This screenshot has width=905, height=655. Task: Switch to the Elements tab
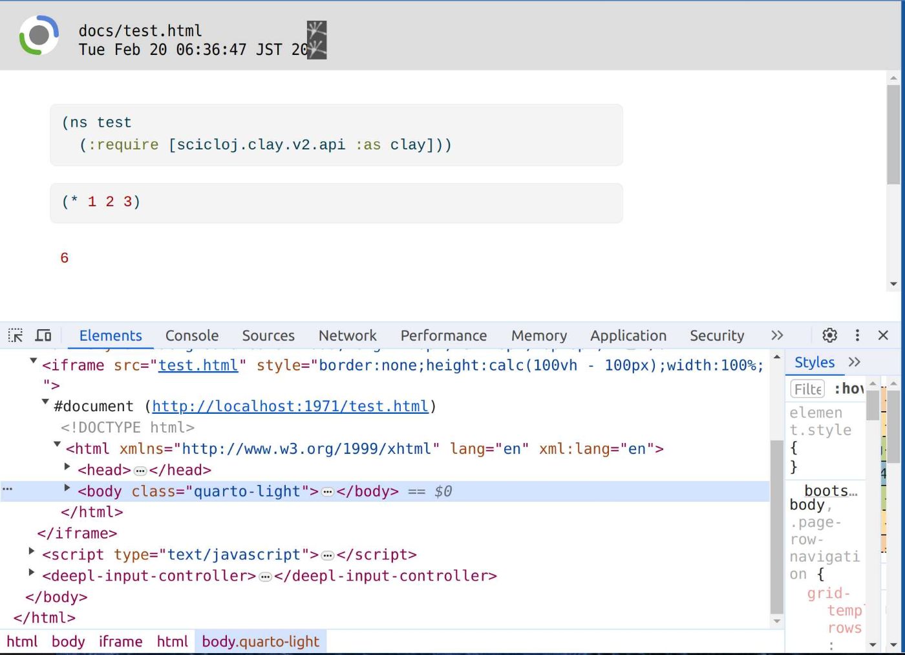coord(111,336)
